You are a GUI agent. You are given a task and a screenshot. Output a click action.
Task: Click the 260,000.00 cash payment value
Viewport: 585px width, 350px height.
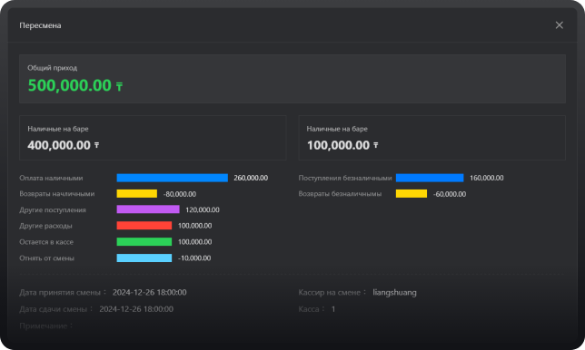251,178
